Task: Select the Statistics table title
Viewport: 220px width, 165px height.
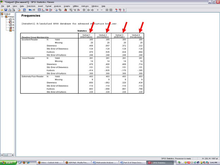Action: (82, 31)
